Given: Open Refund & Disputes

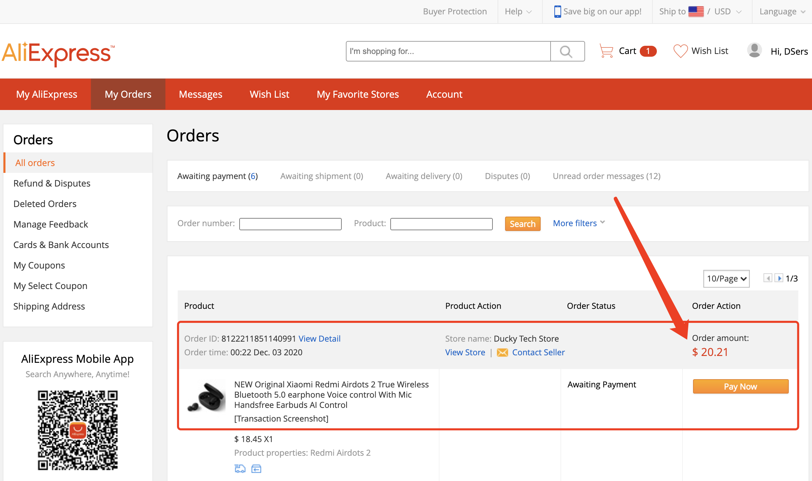Looking at the screenshot, I should point(52,183).
